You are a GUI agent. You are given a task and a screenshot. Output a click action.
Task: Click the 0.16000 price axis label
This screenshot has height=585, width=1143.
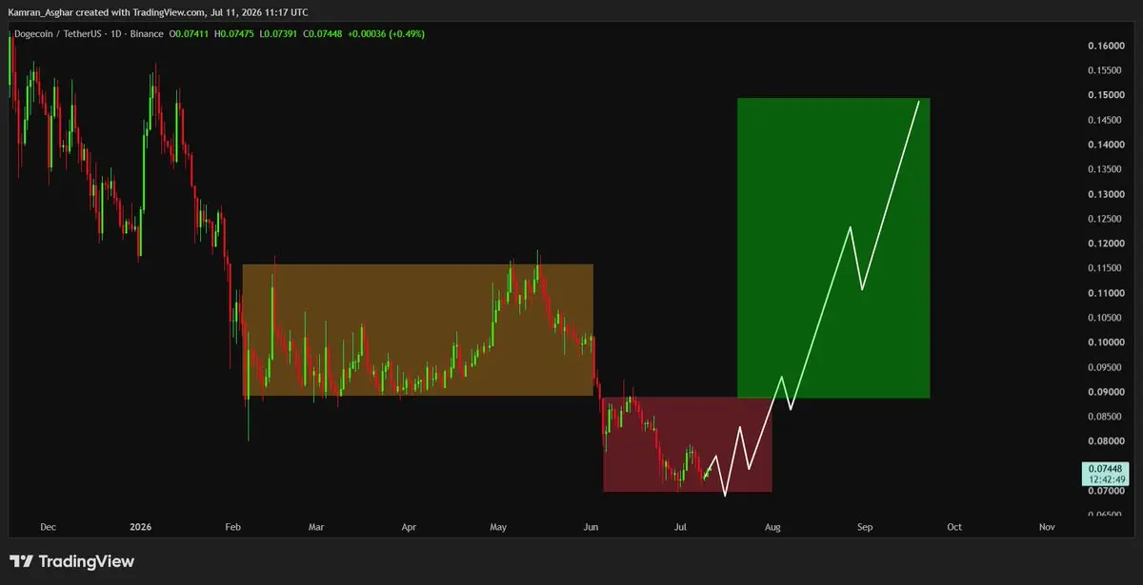click(x=1105, y=46)
